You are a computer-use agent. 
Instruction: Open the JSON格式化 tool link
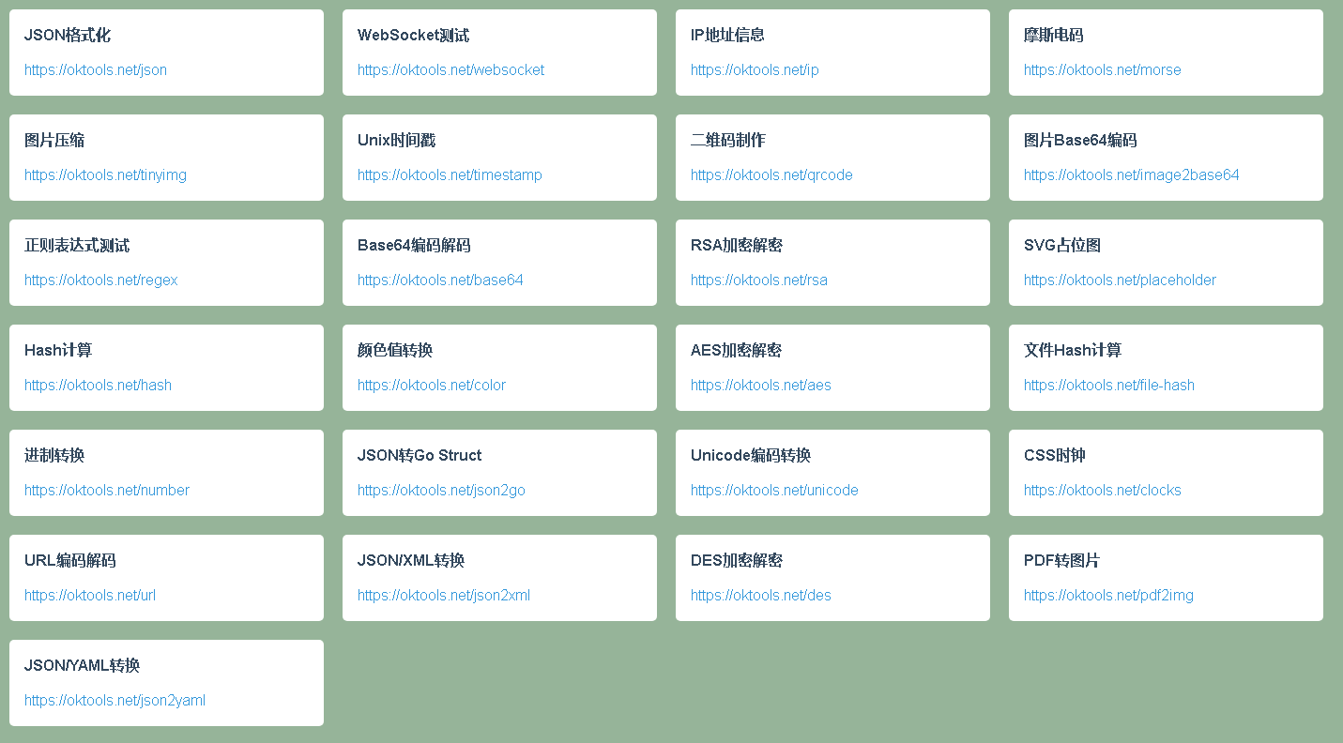[x=95, y=69]
